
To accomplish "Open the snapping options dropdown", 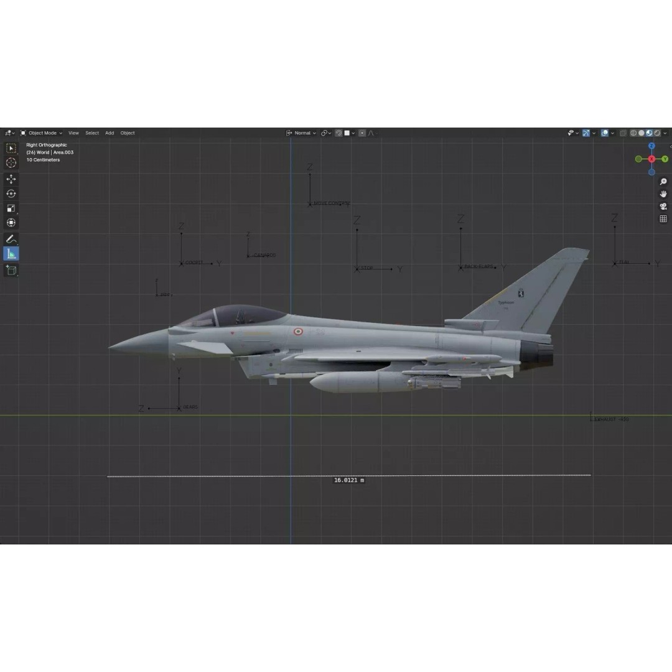I will (x=349, y=133).
